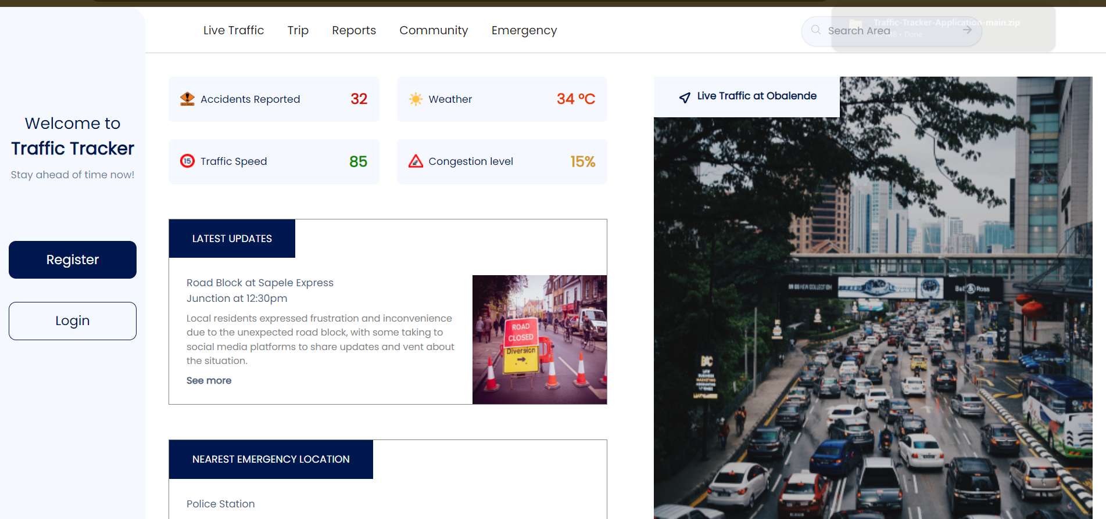Open the road closed thumbnail image
This screenshot has width=1106, height=519.
tap(539, 340)
